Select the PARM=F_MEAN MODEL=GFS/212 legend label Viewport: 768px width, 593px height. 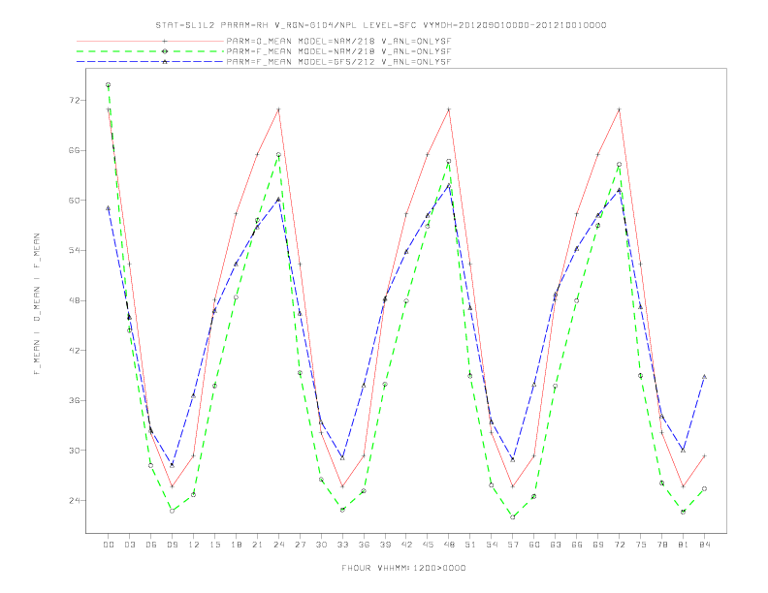point(338,62)
